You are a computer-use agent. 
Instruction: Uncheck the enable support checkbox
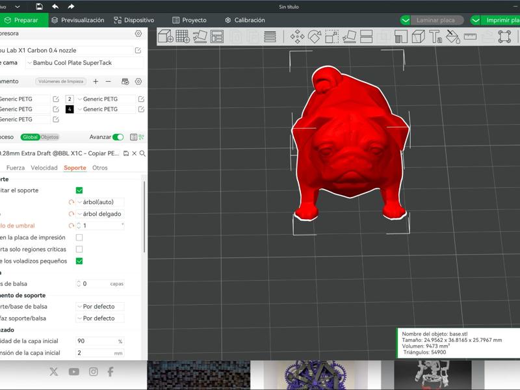[79, 190]
